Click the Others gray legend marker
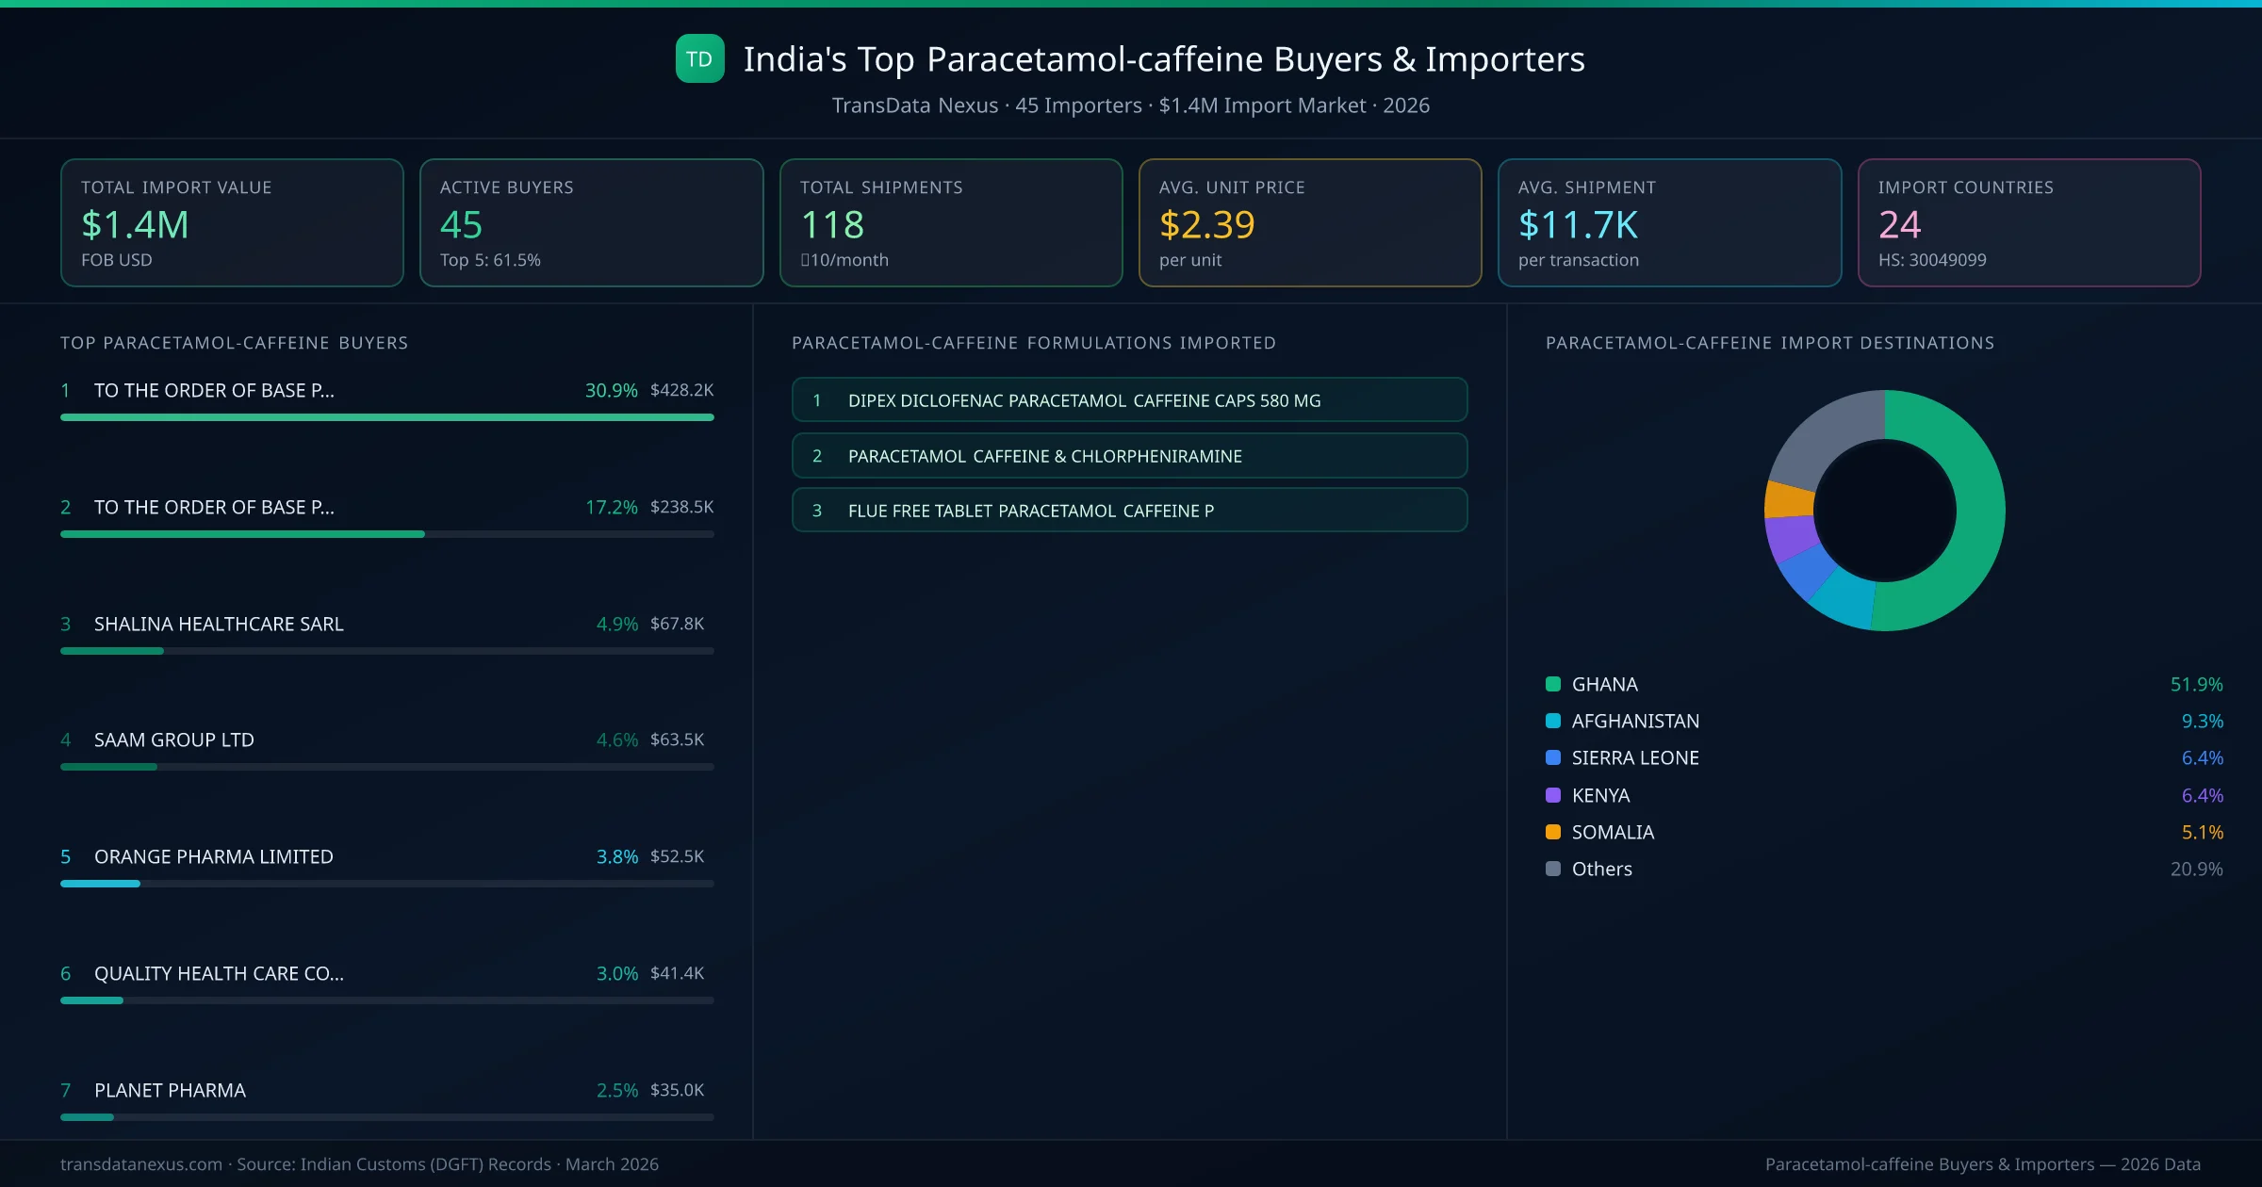 coord(1553,869)
